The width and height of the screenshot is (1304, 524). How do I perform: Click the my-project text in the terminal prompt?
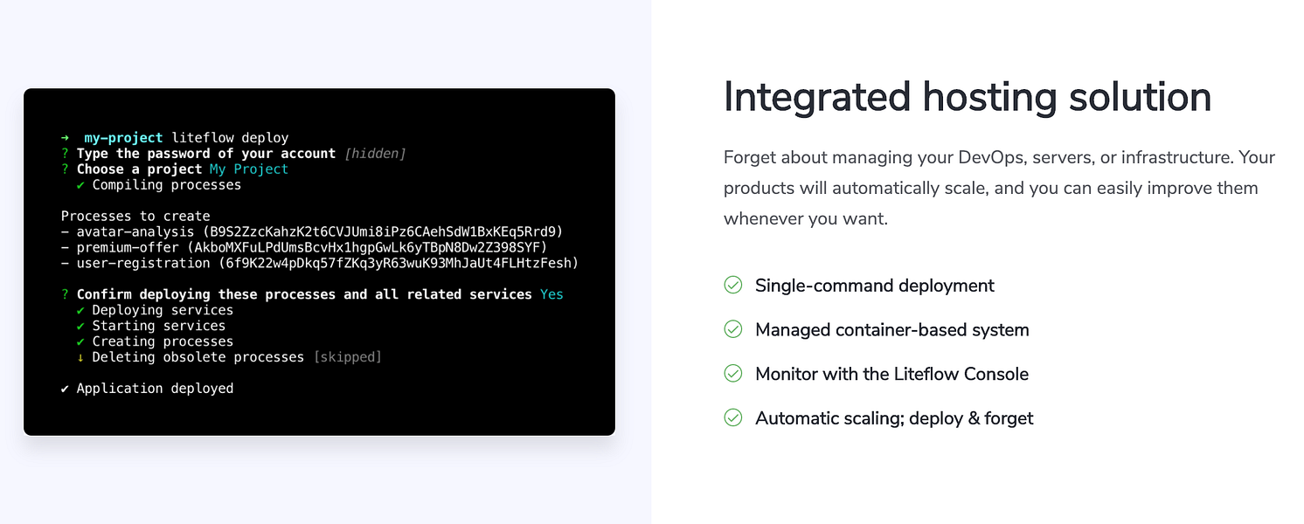(x=123, y=138)
